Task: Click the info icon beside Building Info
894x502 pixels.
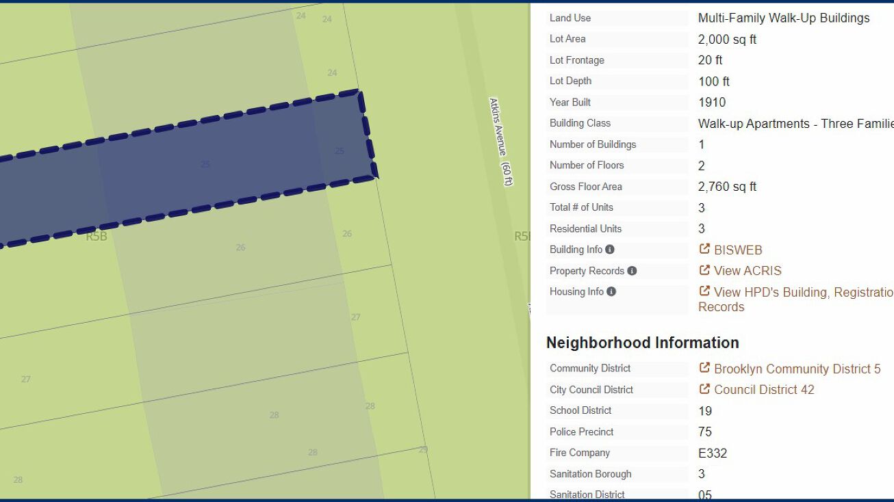Action: [x=610, y=250]
